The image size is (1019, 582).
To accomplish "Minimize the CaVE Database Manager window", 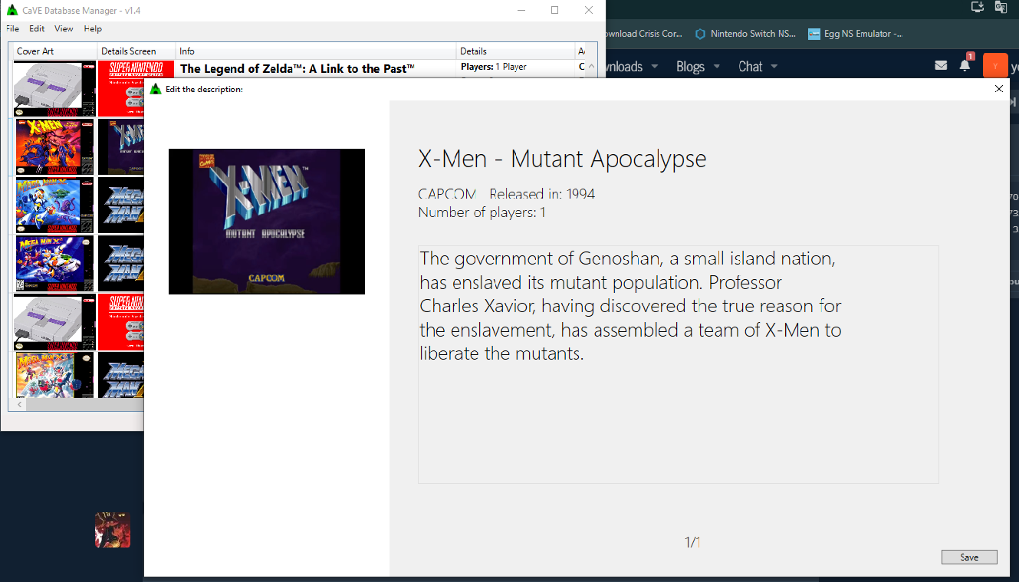I will 521,10.
